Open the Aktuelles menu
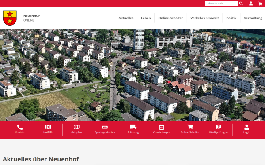265x165 pixels. (x=126, y=18)
